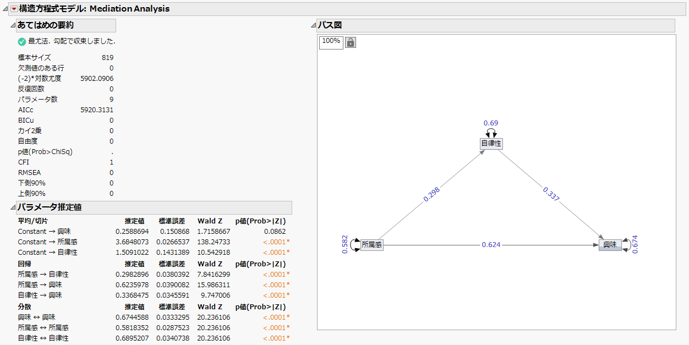Select the 興味 node box
689x345 pixels.
pyautogui.click(x=610, y=245)
